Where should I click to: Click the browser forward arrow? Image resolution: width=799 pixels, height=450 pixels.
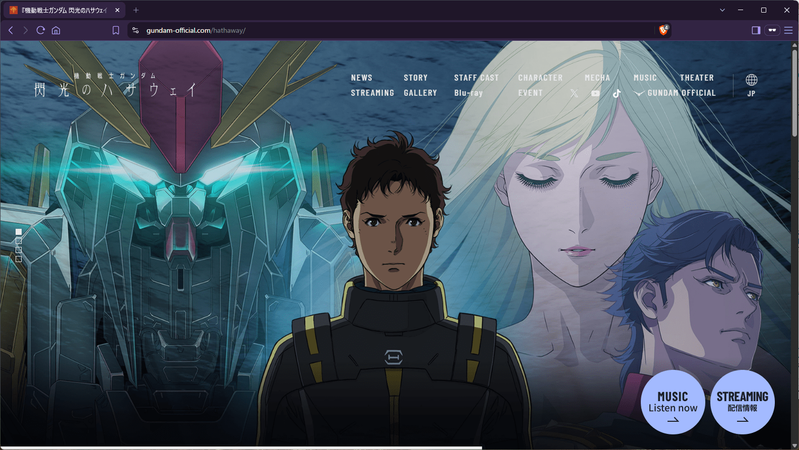coord(25,30)
